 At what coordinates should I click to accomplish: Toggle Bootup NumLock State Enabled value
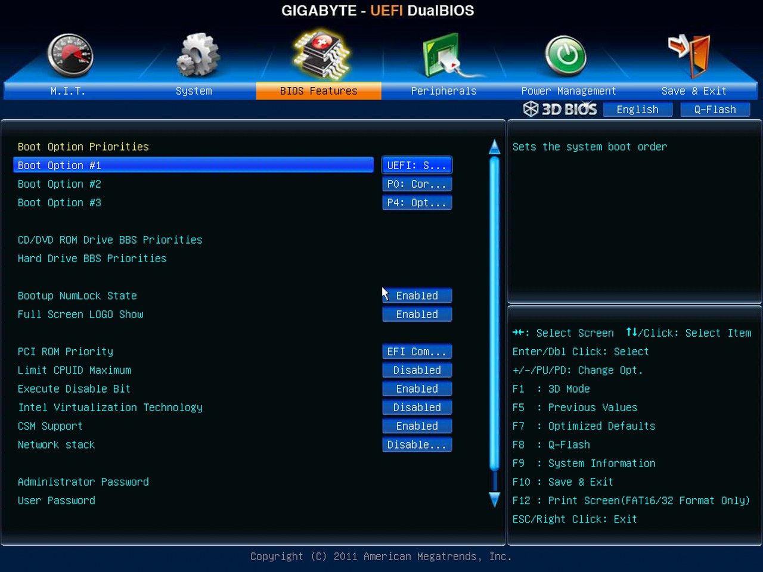[417, 296]
